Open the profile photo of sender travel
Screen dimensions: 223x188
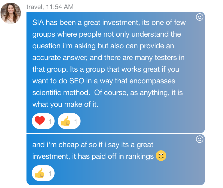point(11,13)
